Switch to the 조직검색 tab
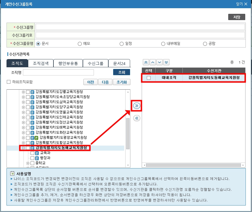 click(x=41, y=63)
